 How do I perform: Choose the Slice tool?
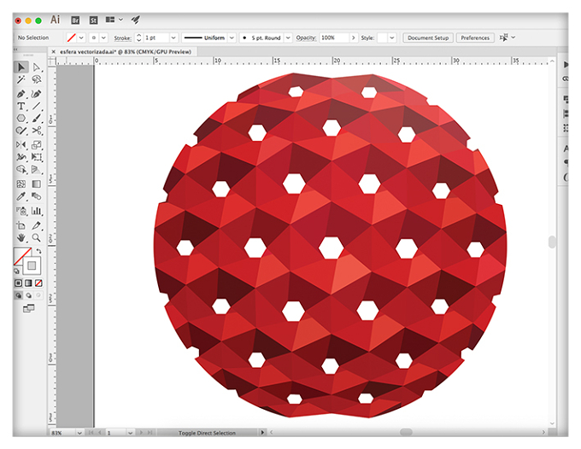36,225
